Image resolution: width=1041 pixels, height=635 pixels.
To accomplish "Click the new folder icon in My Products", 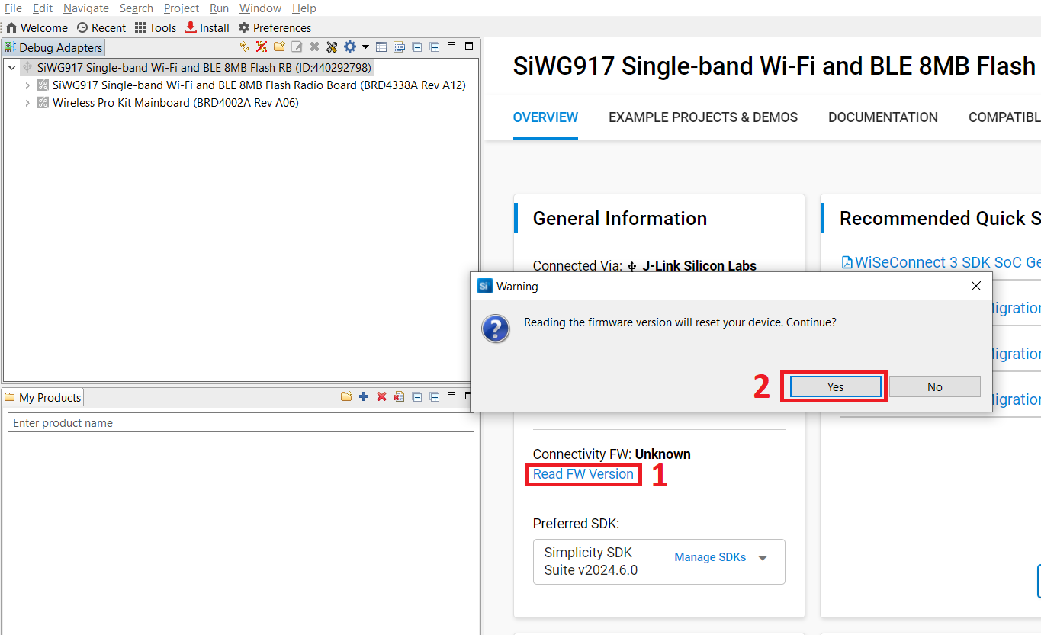I will pyautogui.click(x=346, y=397).
